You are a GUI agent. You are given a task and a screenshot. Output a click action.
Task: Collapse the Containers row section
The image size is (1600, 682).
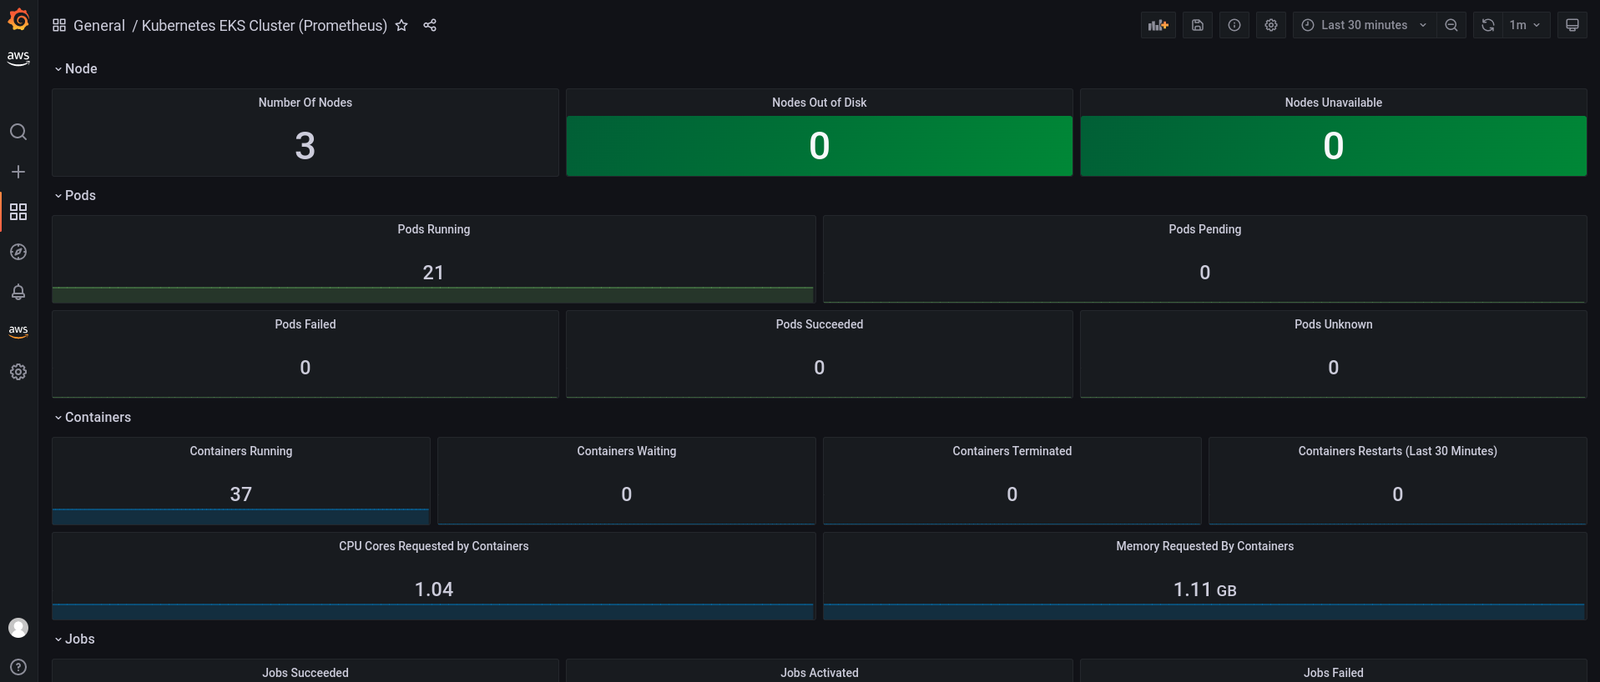point(92,417)
